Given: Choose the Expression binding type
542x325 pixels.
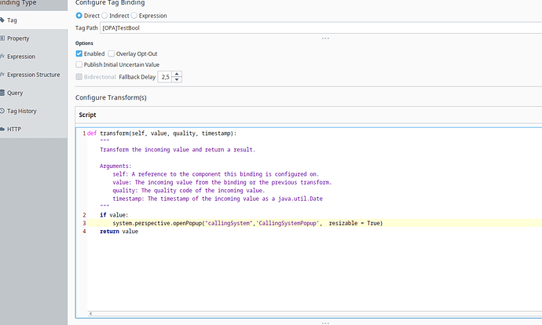Looking at the screenshot, I should coord(34,57).
